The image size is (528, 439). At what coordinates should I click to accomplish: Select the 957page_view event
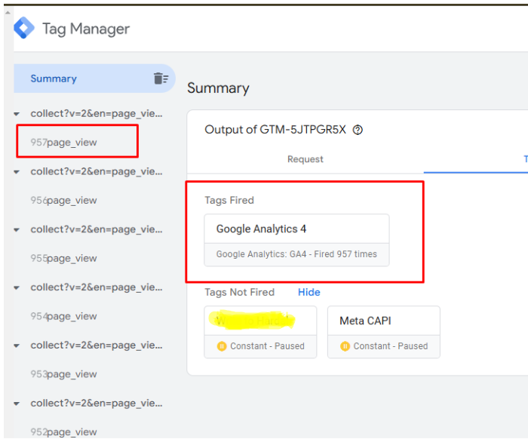(63, 142)
